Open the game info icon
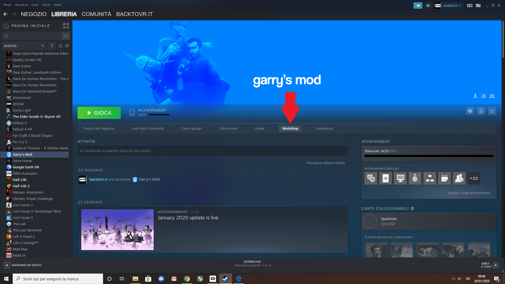 tap(481, 111)
